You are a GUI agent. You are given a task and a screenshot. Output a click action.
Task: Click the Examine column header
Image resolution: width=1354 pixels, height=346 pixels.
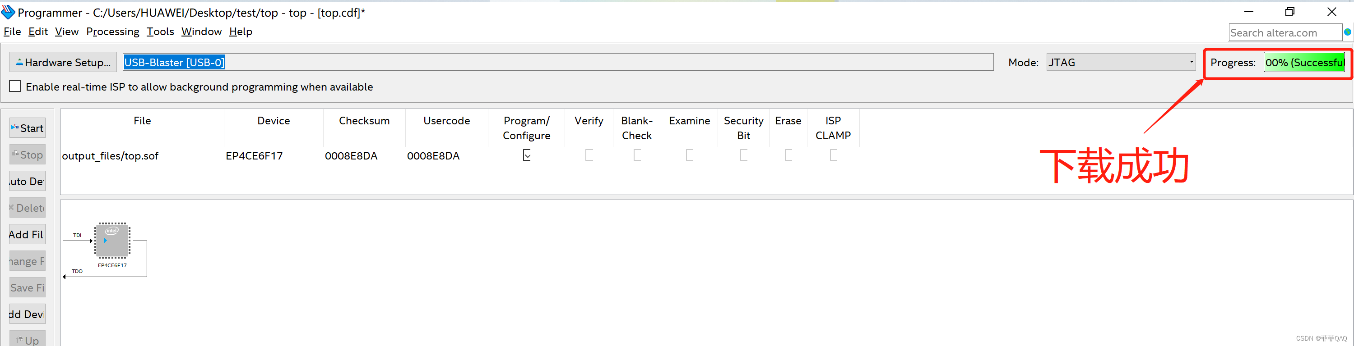690,121
